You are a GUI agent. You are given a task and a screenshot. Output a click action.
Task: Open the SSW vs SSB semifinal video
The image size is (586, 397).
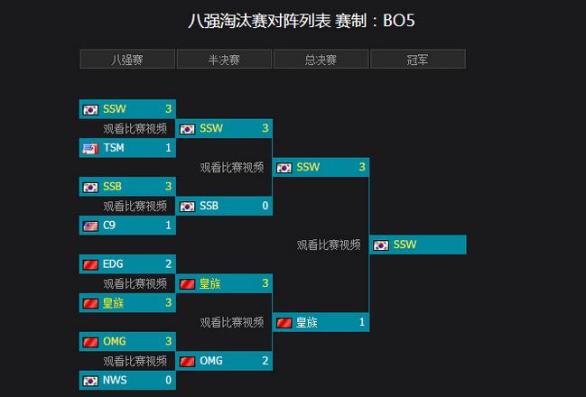231,168
